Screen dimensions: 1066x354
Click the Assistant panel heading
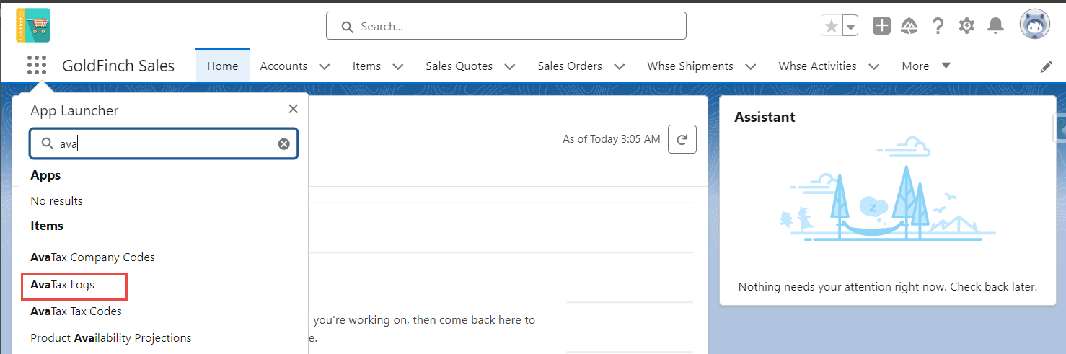765,117
